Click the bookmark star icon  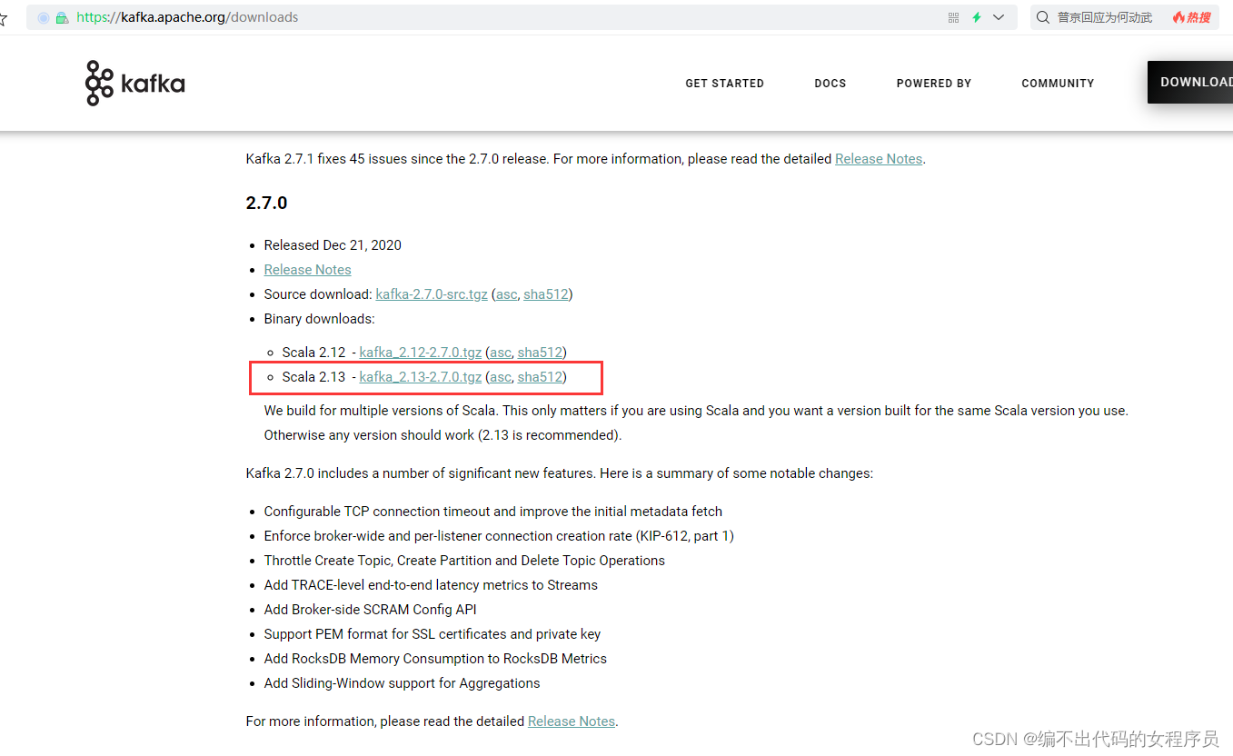4,19
